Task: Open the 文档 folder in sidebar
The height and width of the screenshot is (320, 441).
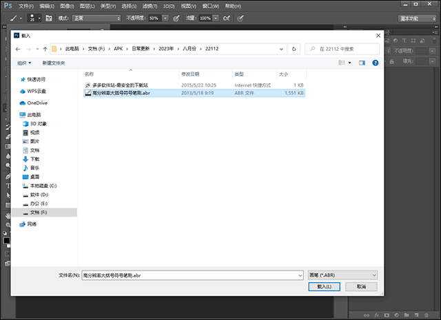Action: (34, 150)
